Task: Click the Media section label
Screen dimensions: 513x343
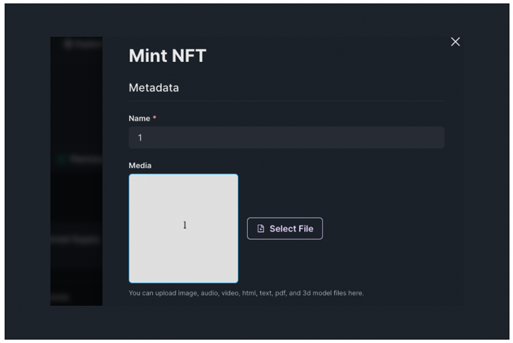Action: tap(140, 165)
